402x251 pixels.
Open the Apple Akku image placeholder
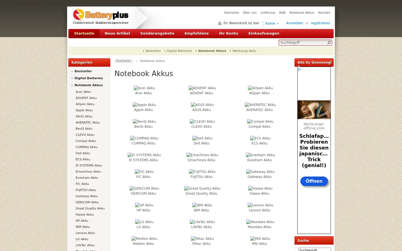tap(144, 105)
